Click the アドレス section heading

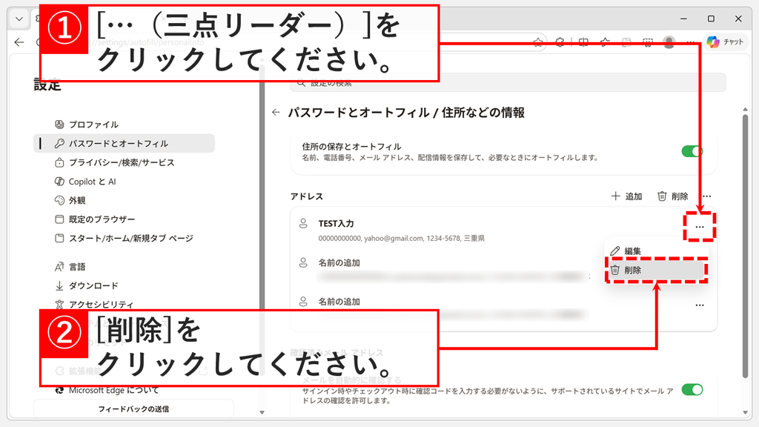pos(306,196)
